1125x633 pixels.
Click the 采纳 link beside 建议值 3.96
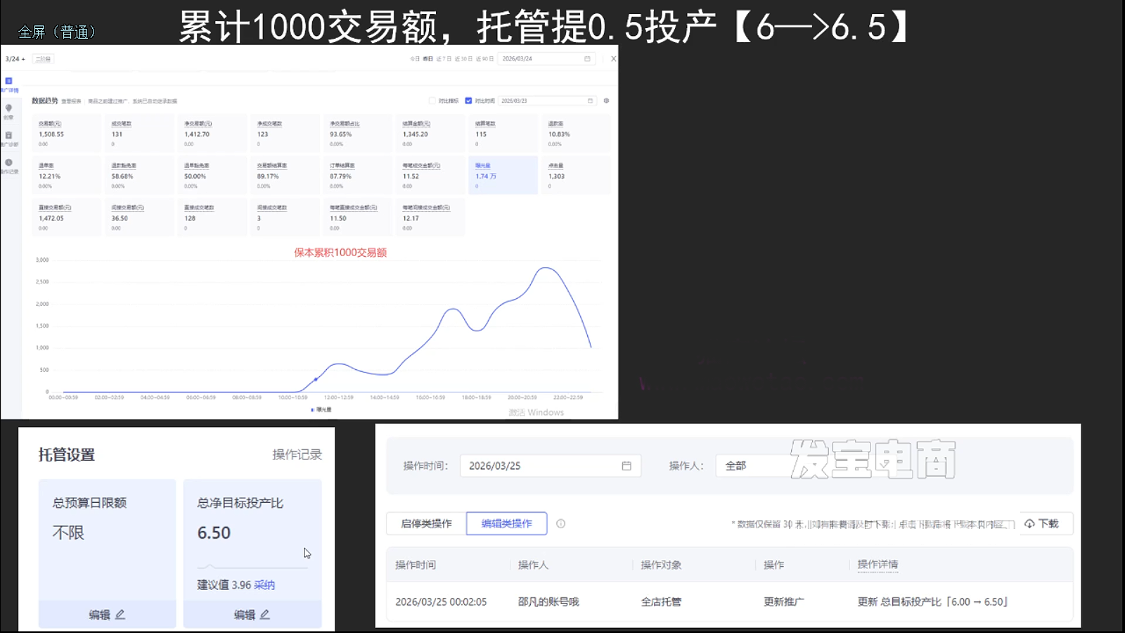pyautogui.click(x=264, y=585)
